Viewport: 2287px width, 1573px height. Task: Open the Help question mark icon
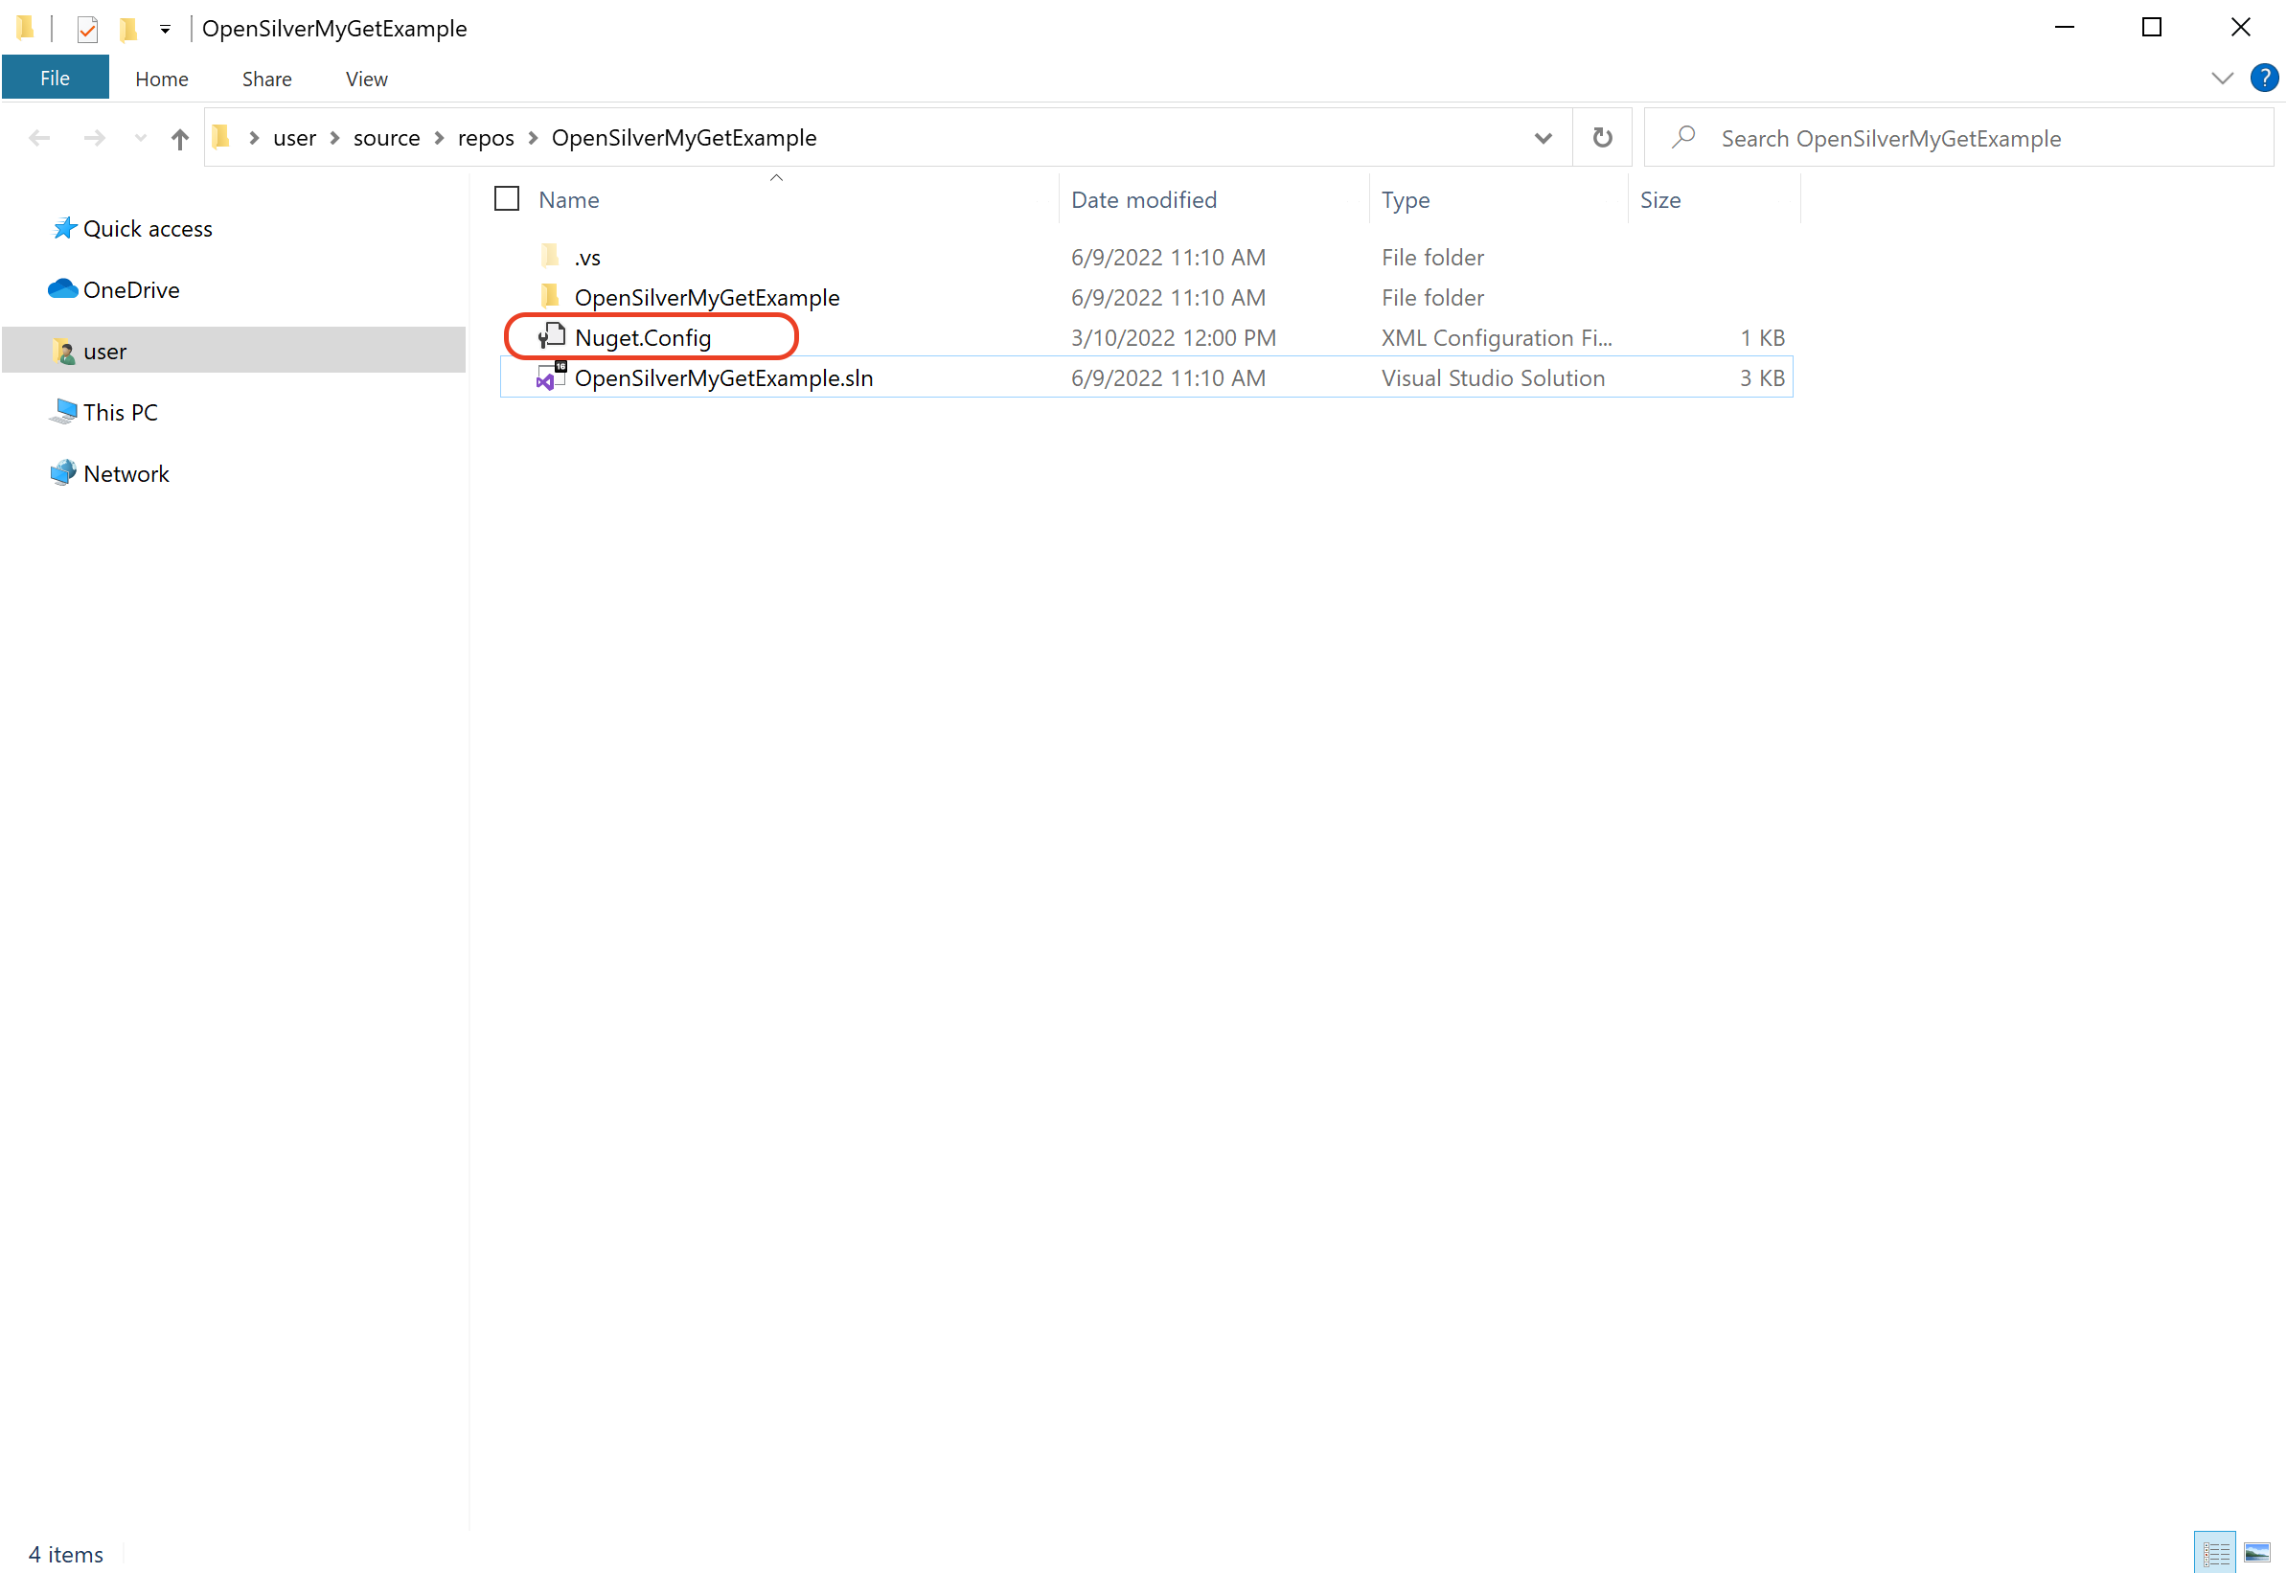2265,78
